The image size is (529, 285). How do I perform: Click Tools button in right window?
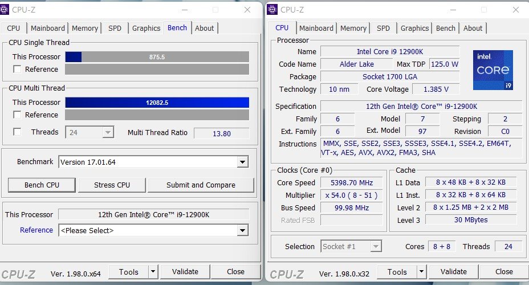tap(397, 271)
